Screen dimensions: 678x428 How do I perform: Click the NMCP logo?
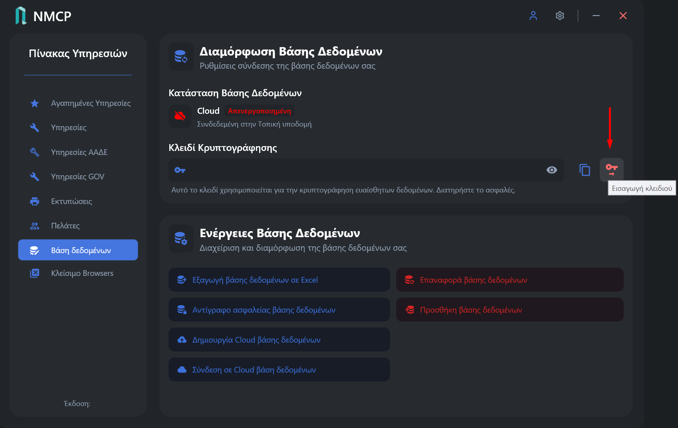tap(43, 16)
